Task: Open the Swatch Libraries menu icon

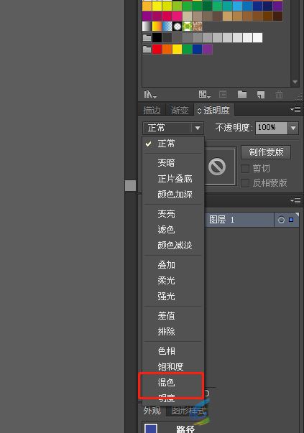Action: tap(150, 95)
